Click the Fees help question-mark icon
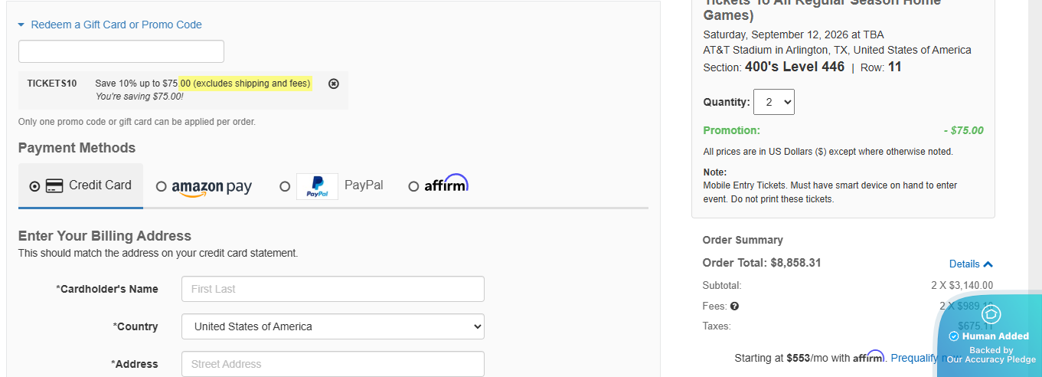Image resolution: width=1042 pixels, height=377 pixels. click(x=734, y=307)
